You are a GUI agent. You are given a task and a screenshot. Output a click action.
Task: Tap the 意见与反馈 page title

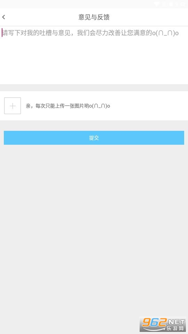[94, 17]
